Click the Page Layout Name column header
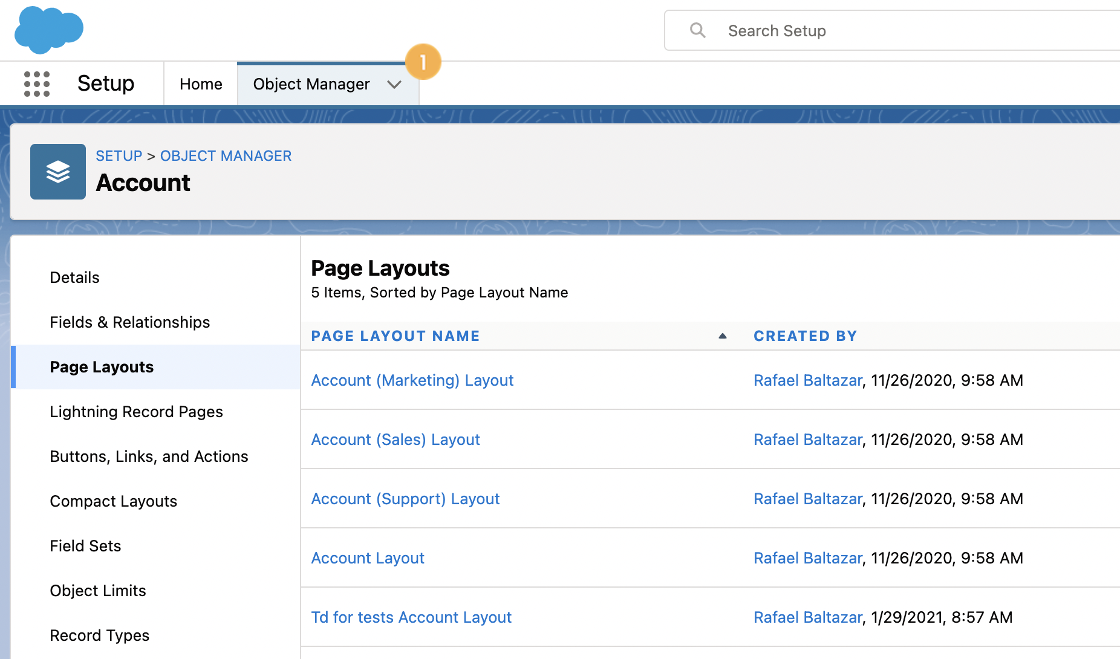This screenshot has width=1120, height=659. pyautogui.click(x=396, y=336)
